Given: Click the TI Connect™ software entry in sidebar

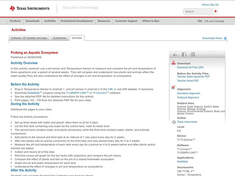Looking at the screenshot, I should tap(184, 149).
